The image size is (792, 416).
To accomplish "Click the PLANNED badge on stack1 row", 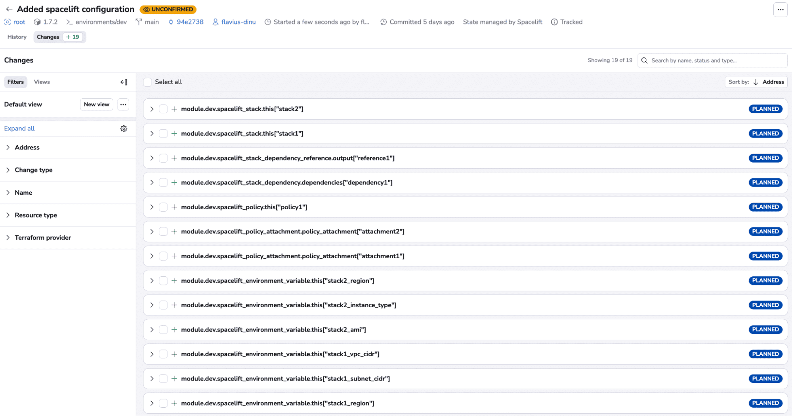I will click(765, 134).
